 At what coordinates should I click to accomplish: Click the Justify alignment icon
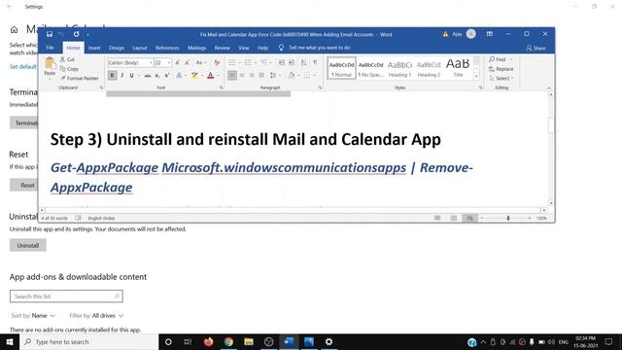point(261,76)
